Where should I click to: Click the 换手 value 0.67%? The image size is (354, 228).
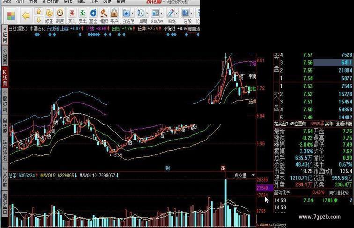[x=346, y=165]
